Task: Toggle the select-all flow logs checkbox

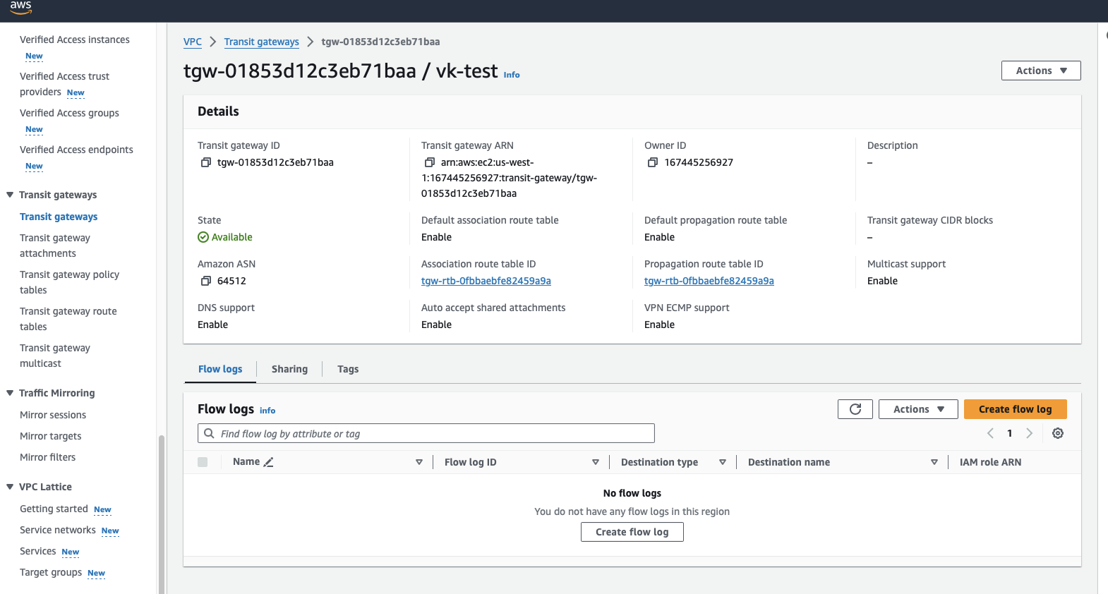Action: click(x=203, y=462)
